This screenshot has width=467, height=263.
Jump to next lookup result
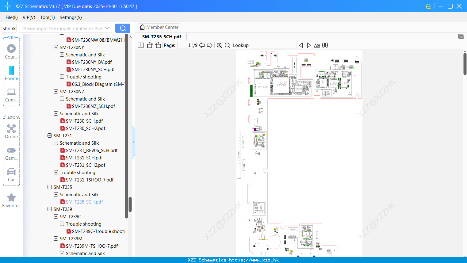[x=309, y=45]
